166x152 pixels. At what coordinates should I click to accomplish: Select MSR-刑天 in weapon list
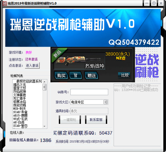pos(20,109)
